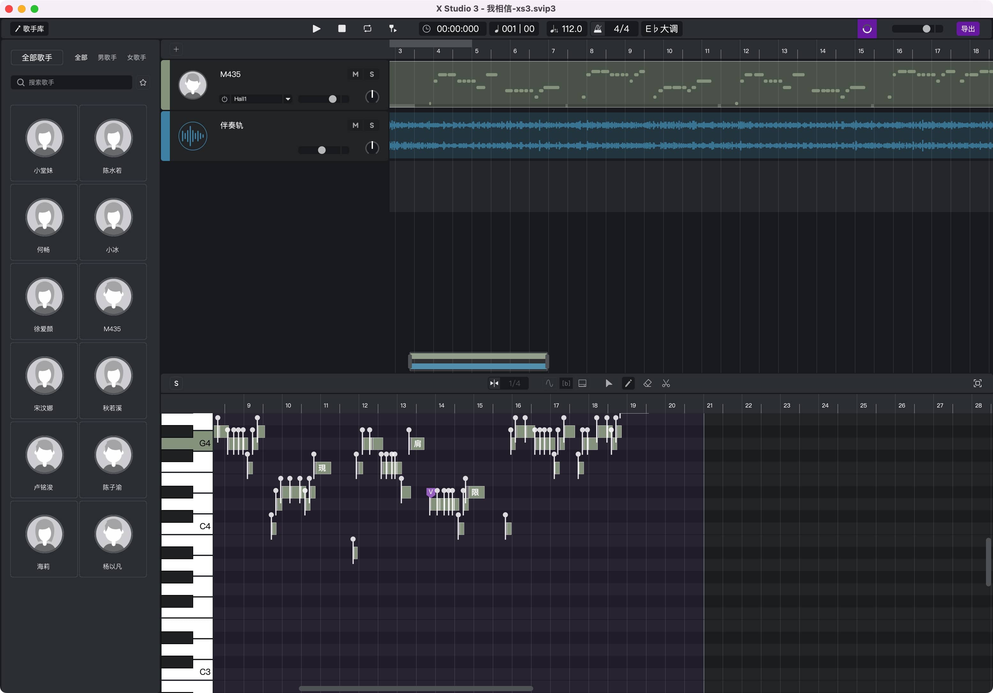Image resolution: width=993 pixels, height=693 pixels.
Task: Click the S solo button in the piano roll toolbar
Action: click(176, 383)
